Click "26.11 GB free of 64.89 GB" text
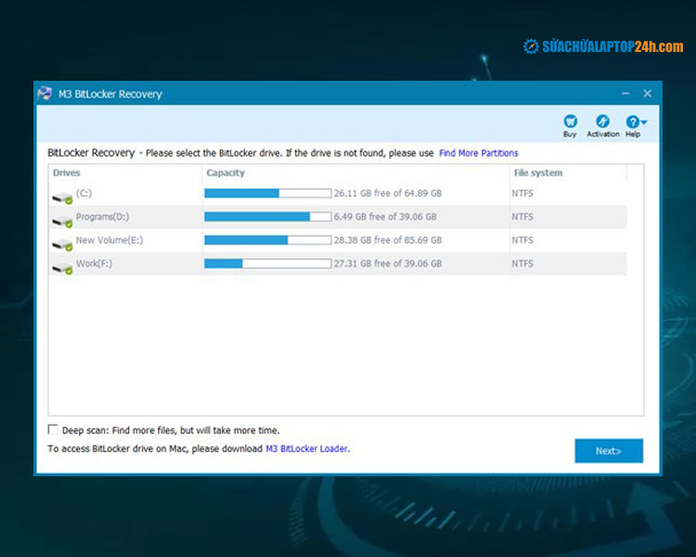The image size is (696, 557). point(388,193)
